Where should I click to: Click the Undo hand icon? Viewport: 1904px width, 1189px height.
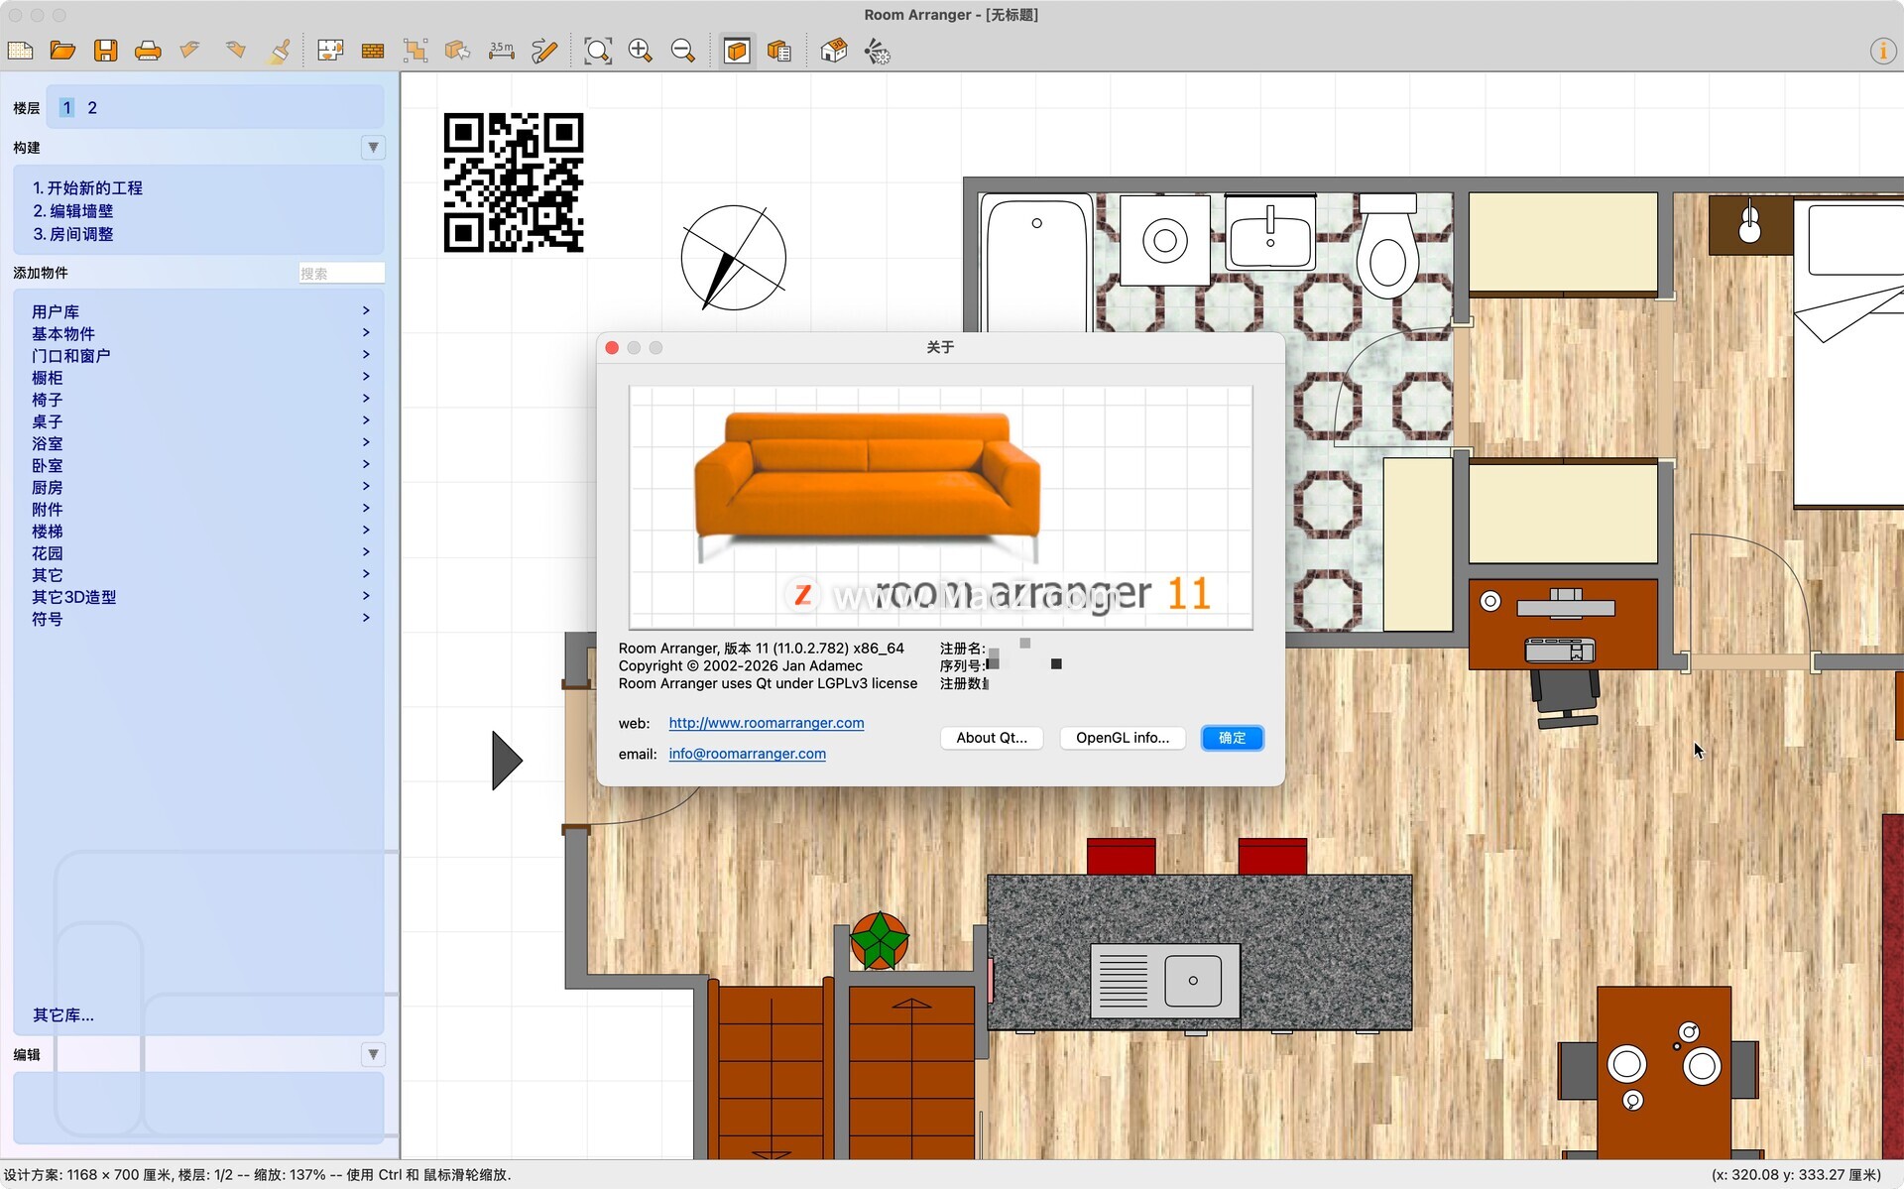tap(190, 51)
